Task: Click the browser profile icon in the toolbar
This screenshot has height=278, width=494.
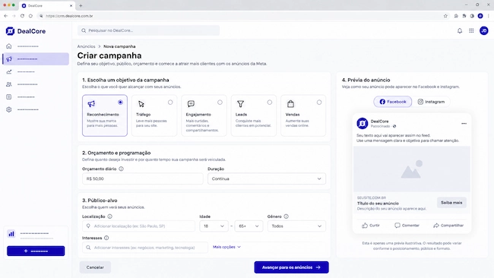Action: pyautogui.click(x=480, y=16)
